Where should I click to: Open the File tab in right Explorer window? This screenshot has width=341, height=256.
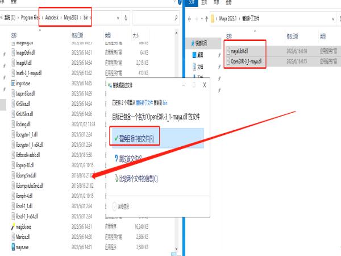(192, 3)
